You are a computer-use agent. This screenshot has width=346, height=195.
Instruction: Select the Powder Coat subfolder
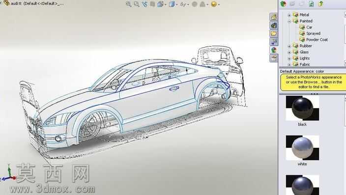coord(317,40)
